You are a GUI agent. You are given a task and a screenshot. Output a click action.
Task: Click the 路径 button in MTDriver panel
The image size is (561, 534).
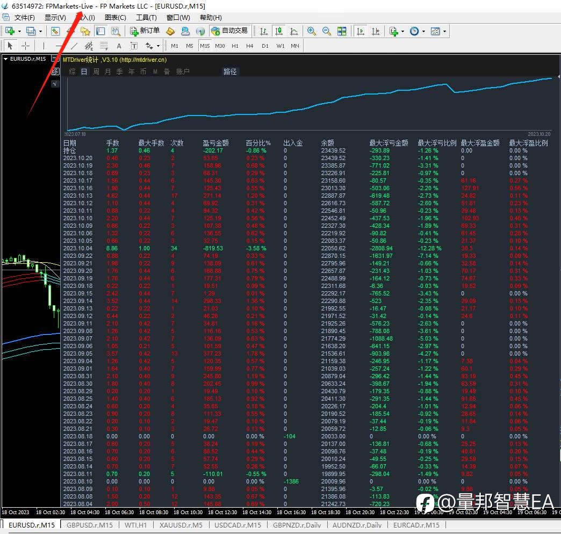(x=230, y=71)
